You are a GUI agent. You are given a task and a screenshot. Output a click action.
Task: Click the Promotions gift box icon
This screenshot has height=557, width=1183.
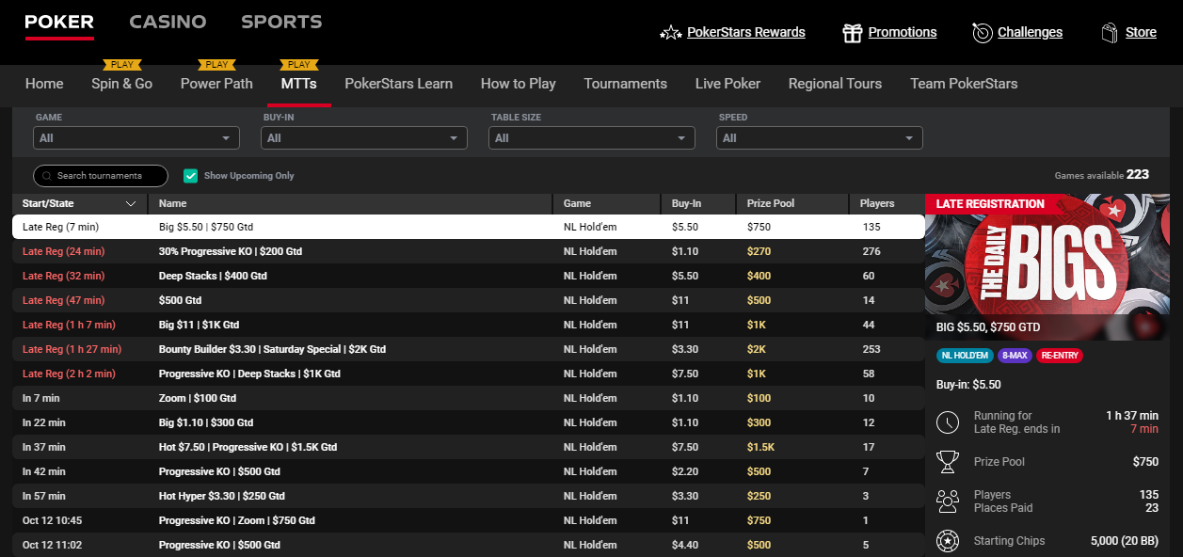852,33
